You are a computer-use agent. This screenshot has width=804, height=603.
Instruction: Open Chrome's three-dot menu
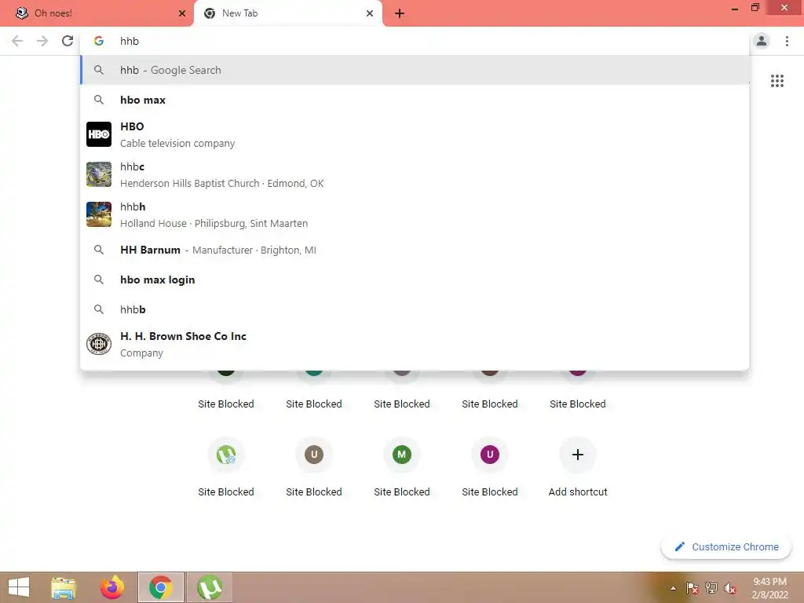point(787,41)
